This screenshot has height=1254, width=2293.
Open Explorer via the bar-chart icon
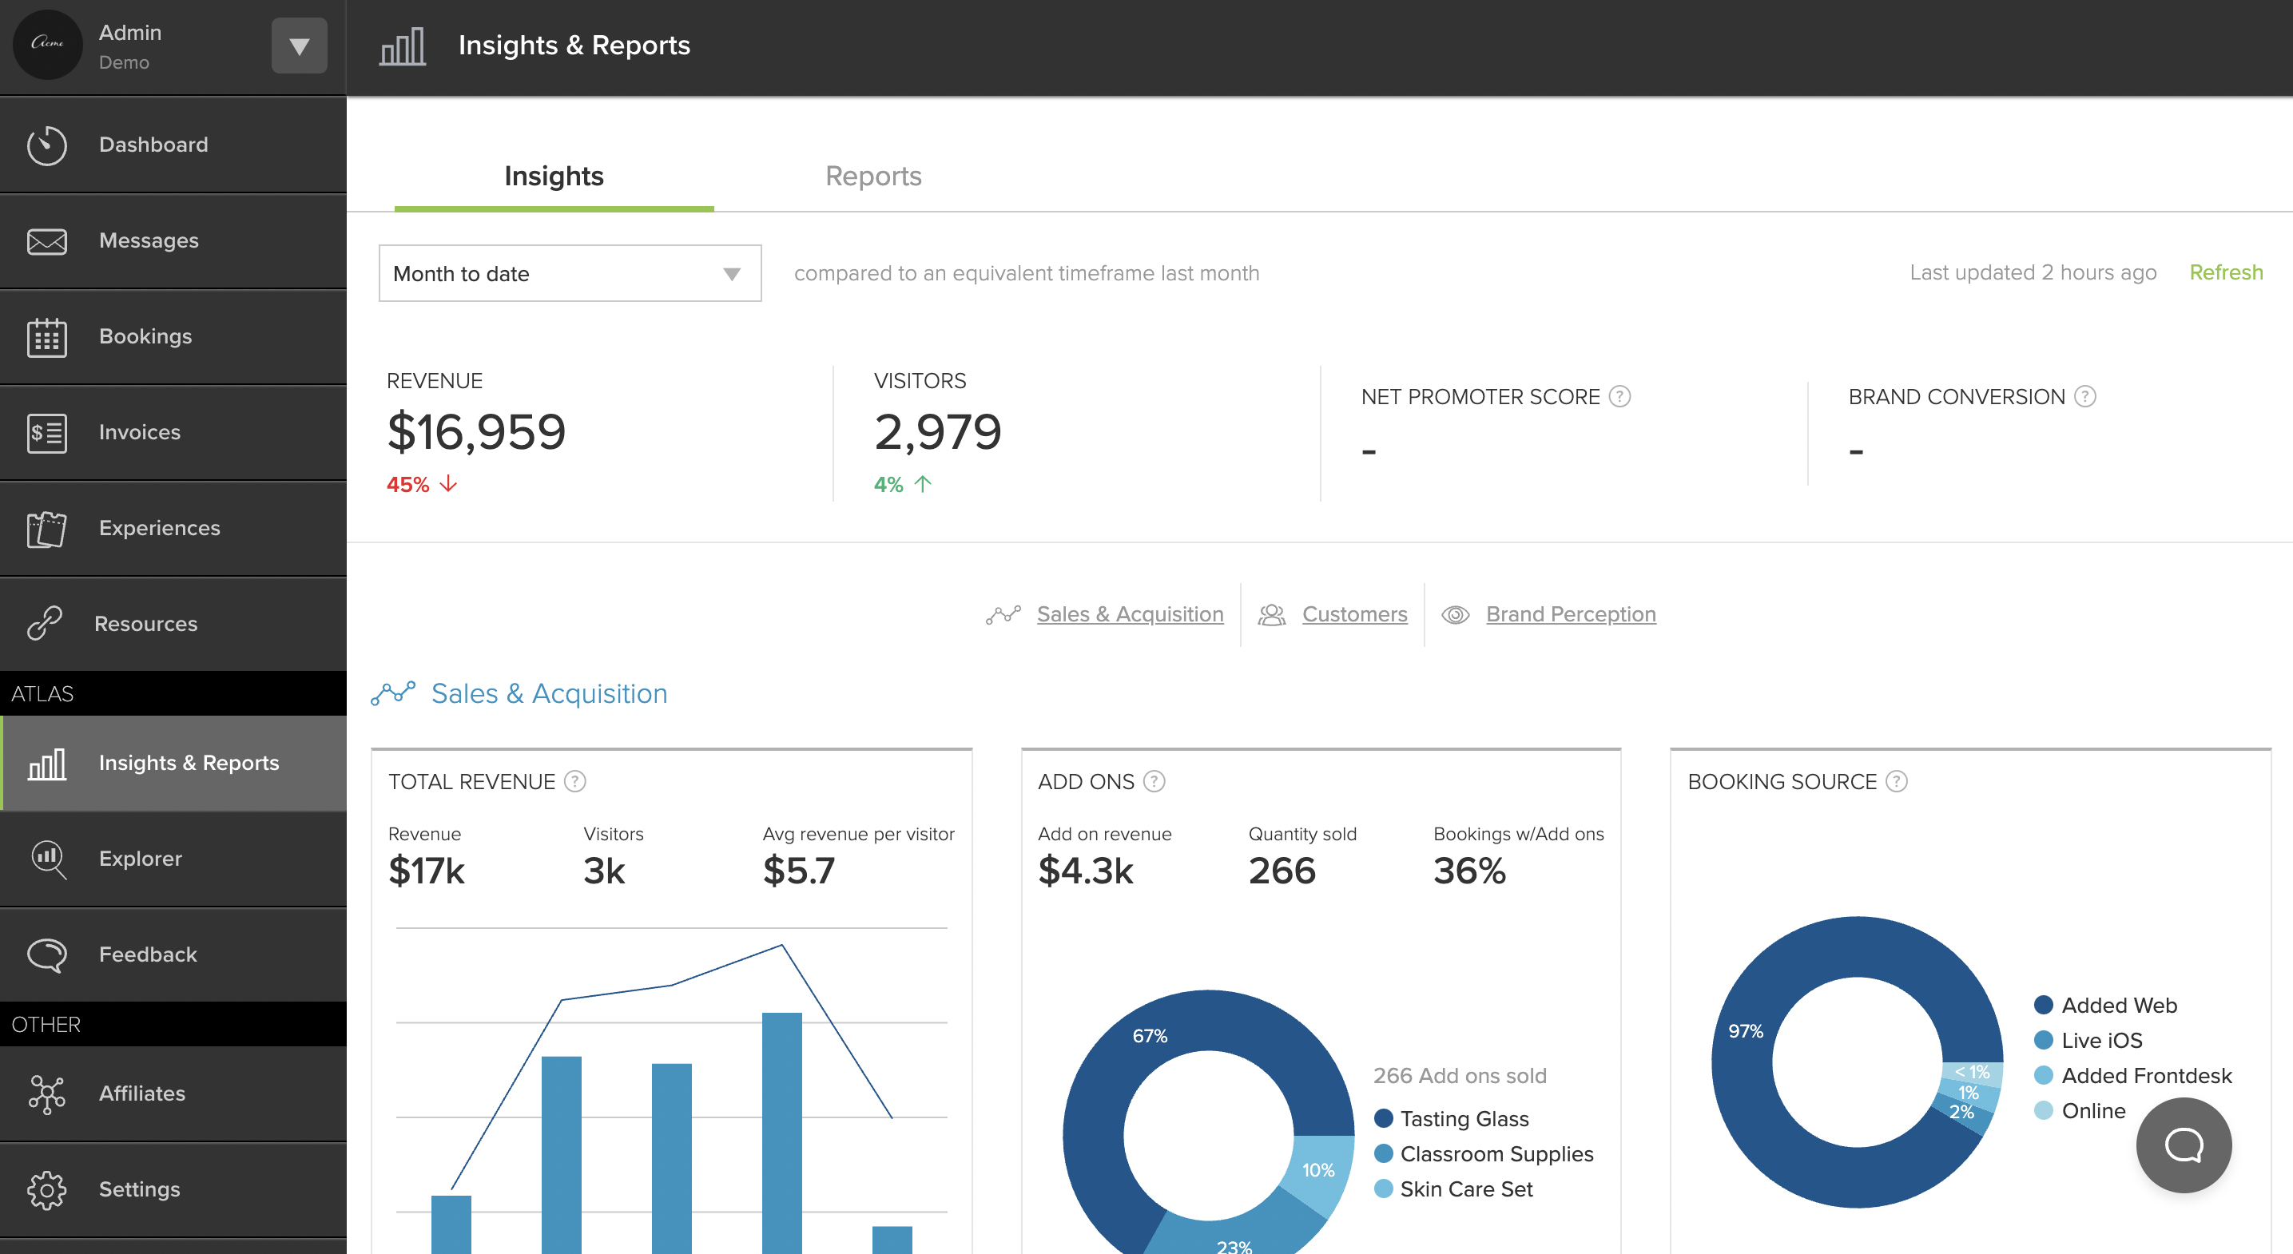[x=46, y=859]
